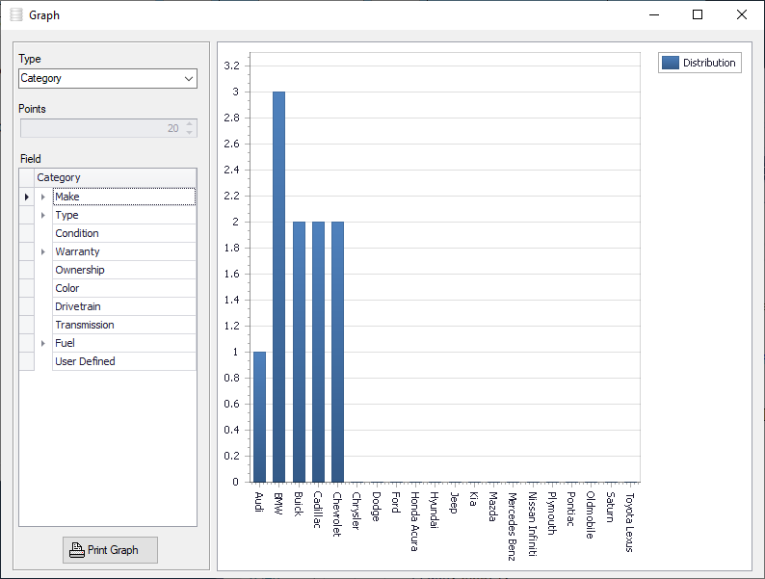Select the Warranty field

124,251
